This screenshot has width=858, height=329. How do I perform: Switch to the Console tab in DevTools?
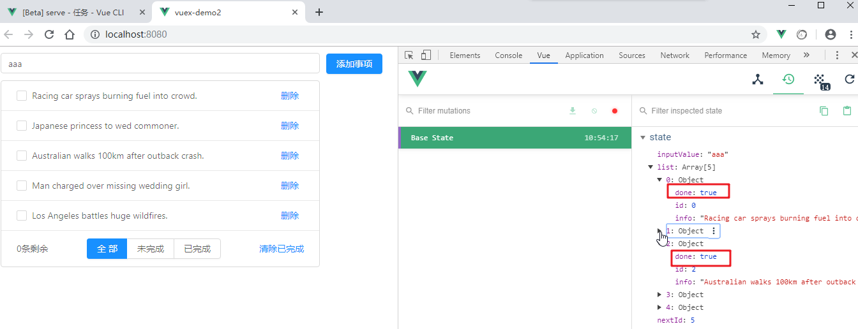(x=508, y=55)
